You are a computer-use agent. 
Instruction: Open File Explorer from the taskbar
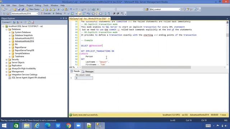tap(27, 126)
